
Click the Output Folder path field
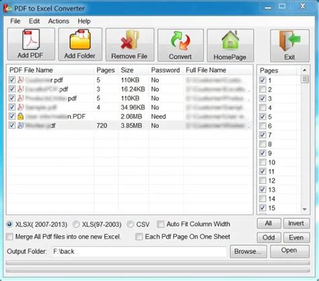(139, 251)
